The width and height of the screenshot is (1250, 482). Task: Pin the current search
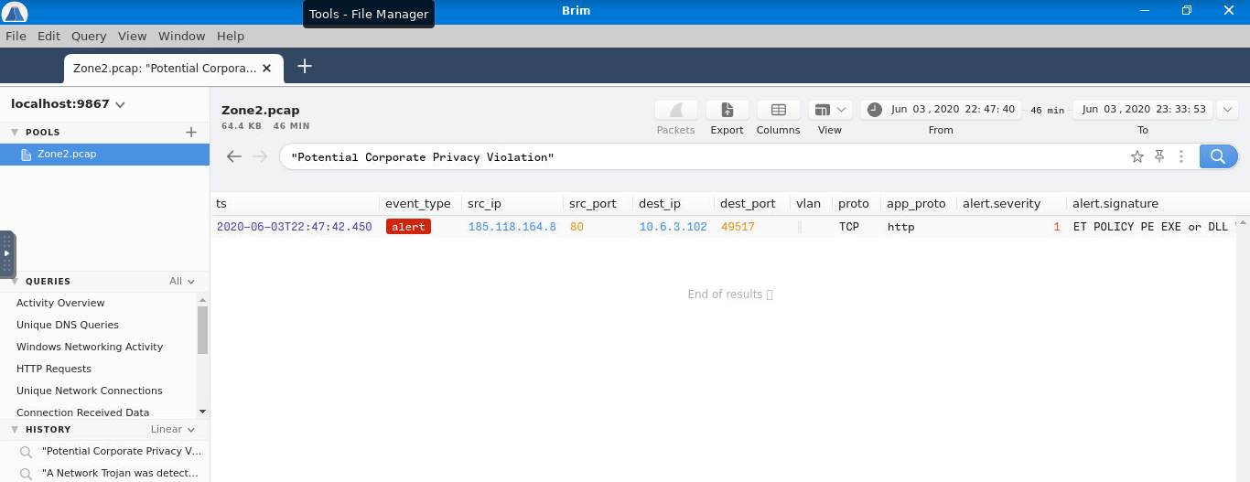(x=1159, y=156)
